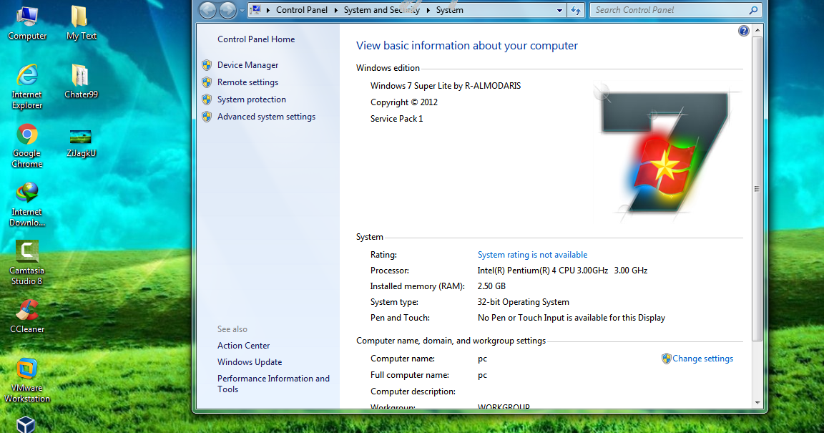Open the Action Center link
This screenshot has width=824, height=433.
244,346
